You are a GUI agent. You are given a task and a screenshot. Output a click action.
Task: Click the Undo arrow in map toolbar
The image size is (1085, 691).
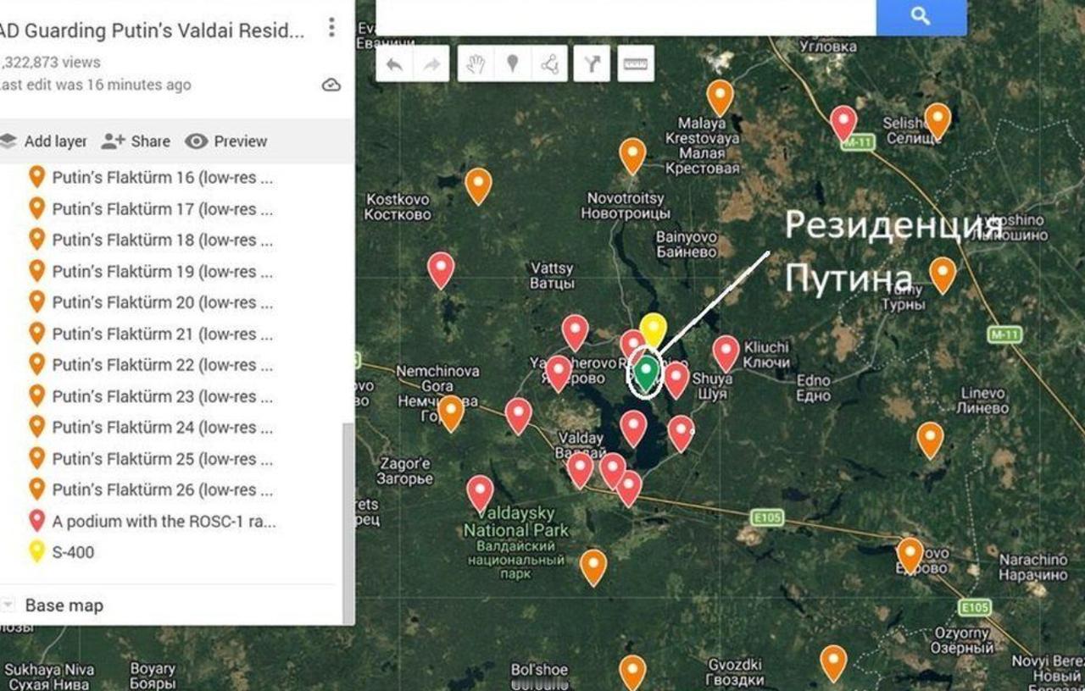pyautogui.click(x=394, y=64)
